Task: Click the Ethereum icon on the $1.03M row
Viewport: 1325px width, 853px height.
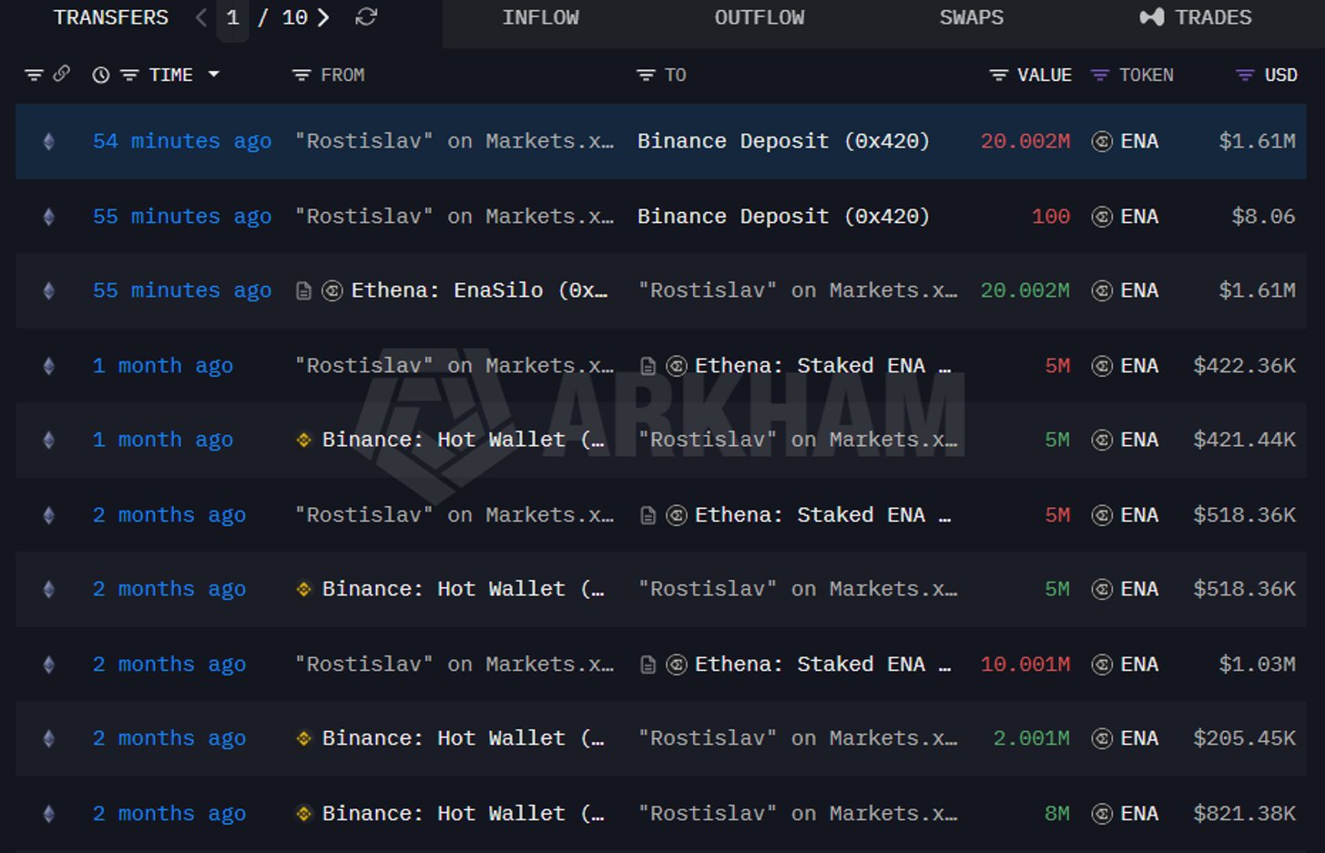Action: click(x=49, y=665)
